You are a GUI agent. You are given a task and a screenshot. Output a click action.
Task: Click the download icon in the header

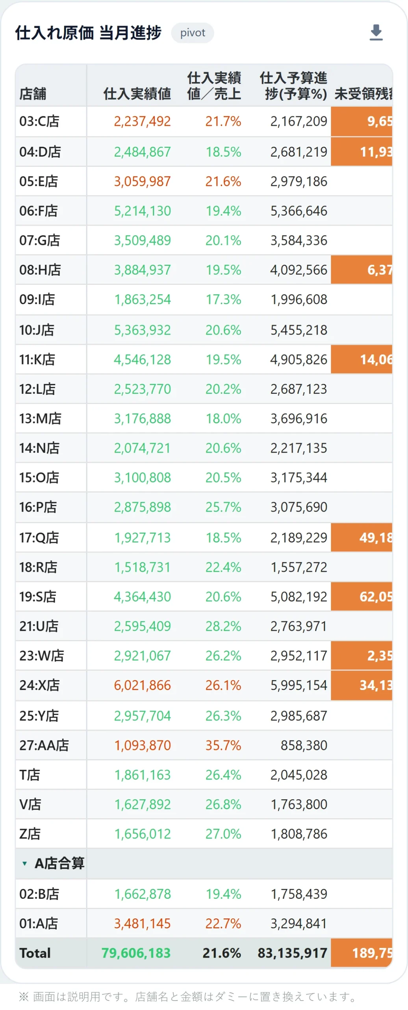click(x=376, y=32)
